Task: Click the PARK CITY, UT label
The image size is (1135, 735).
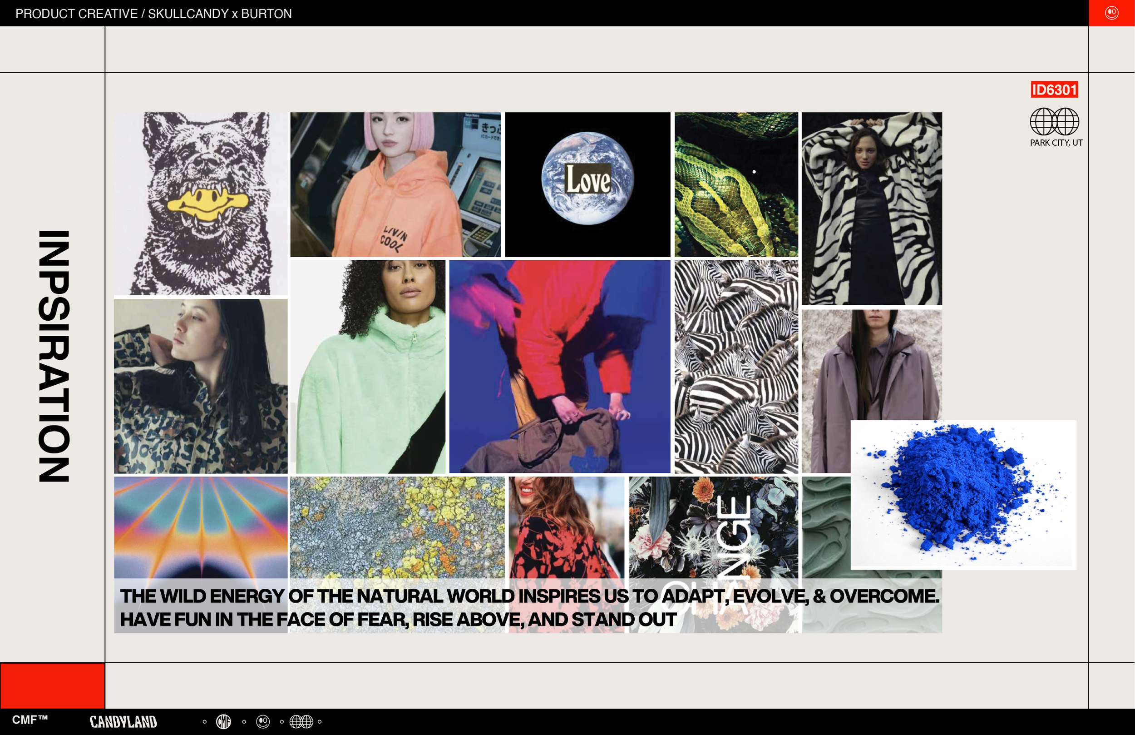Action: pos(1056,143)
